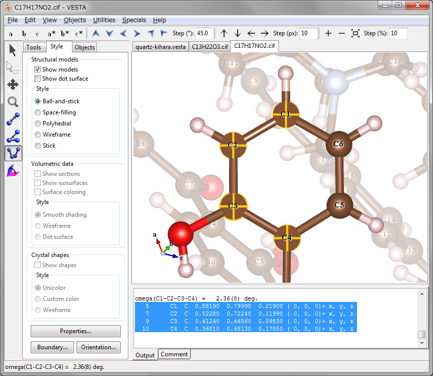Enable Show dot surface

[38, 79]
